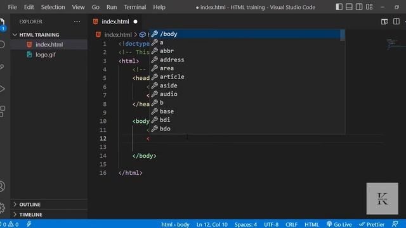Click Prettier status item

click(x=372, y=224)
